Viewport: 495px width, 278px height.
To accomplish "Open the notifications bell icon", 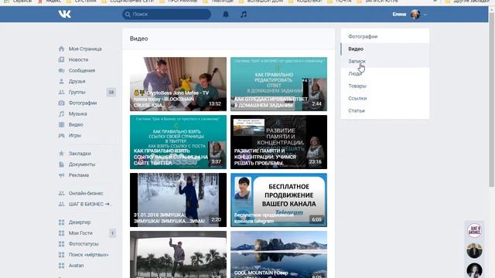I will pos(225,14).
